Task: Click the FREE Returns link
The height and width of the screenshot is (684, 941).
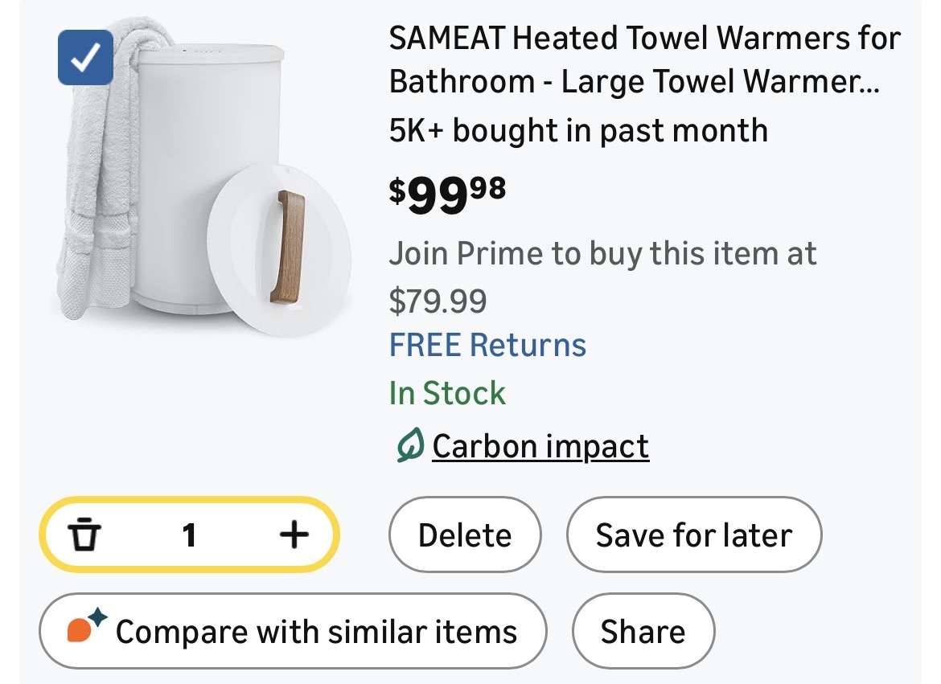Action: (x=487, y=345)
